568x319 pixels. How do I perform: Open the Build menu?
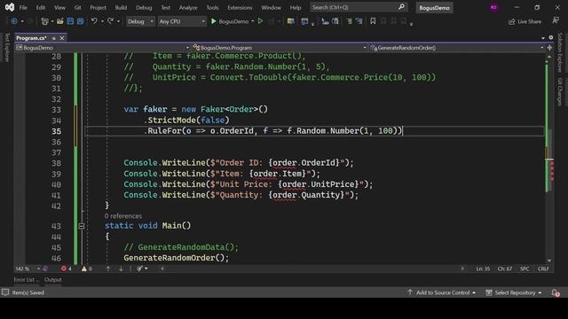121,7
